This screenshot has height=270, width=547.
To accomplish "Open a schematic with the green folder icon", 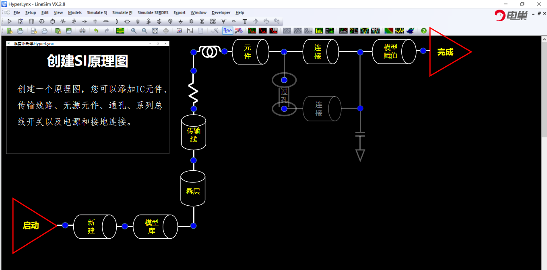I will (x=20, y=31).
